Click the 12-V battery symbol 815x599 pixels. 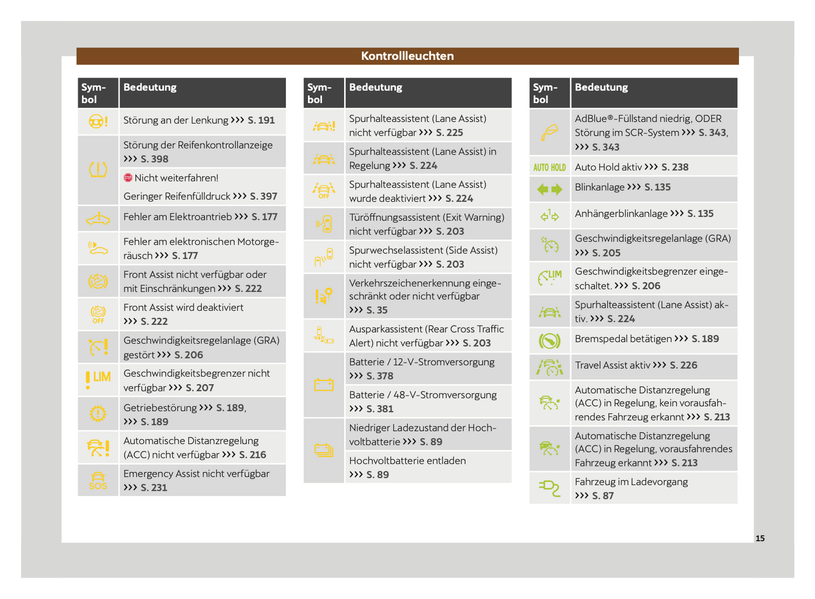click(x=324, y=385)
